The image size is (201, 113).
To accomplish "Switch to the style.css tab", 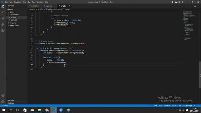I will (49, 6).
